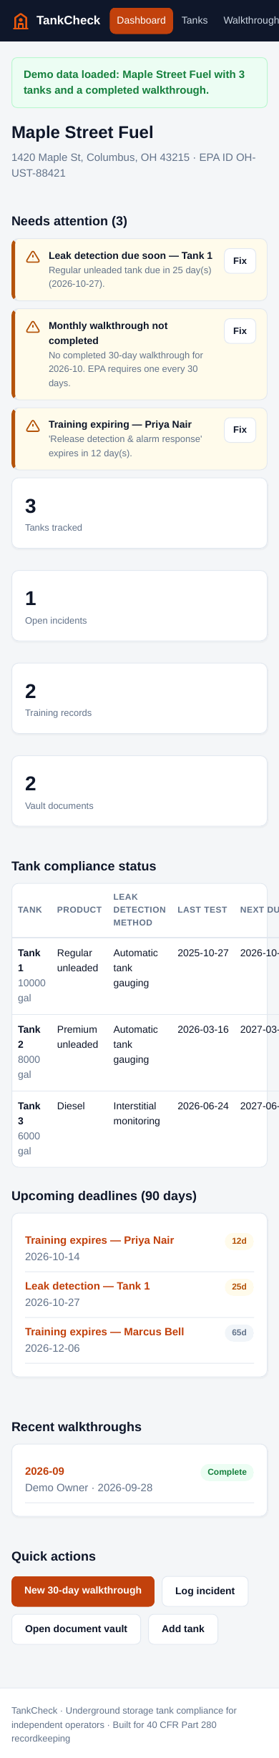Click the Complete status badge
This screenshot has width=279, height=1758.
(x=227, y=1472)
